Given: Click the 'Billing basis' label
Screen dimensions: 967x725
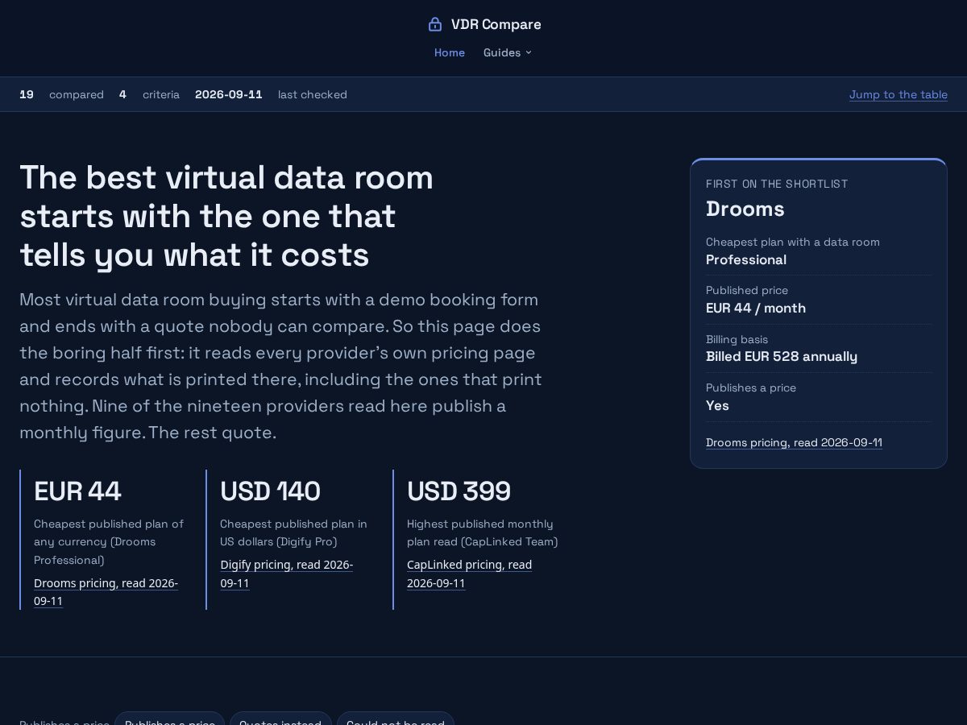Looking at the screenshot, I should [x=737, y=339].
